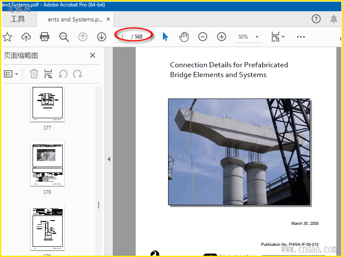Click the star bookmark icon
Screen dimensions: 343x257
tap(7, 37)
